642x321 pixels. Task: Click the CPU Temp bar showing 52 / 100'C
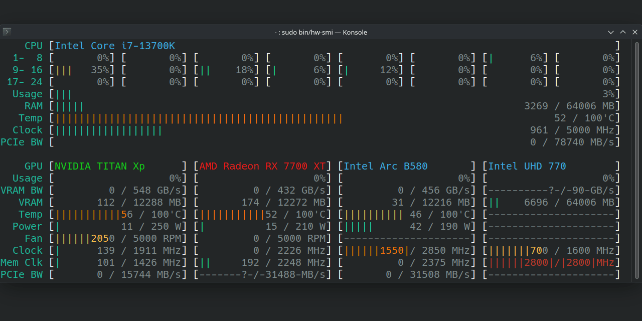(200, 118)
